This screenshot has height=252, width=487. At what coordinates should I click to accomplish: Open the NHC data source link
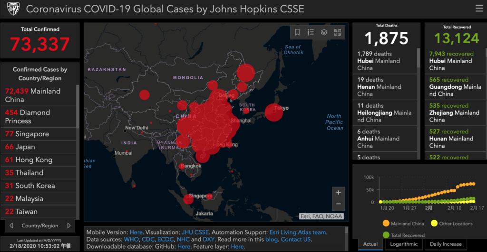tap(183, 239)
